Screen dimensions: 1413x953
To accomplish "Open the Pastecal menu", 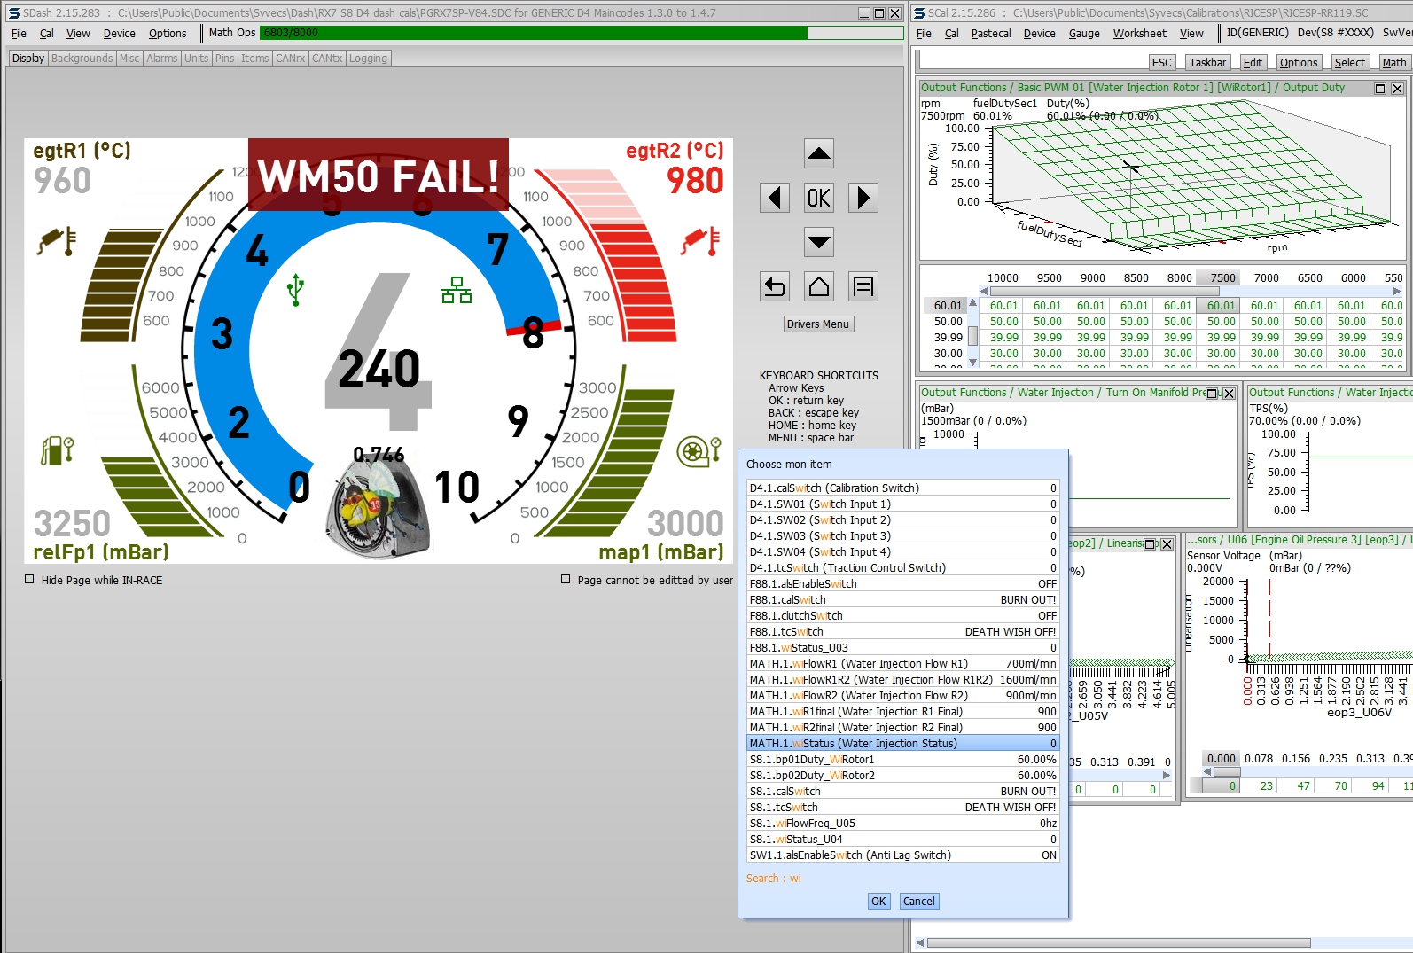I will [x=990, y=34].
